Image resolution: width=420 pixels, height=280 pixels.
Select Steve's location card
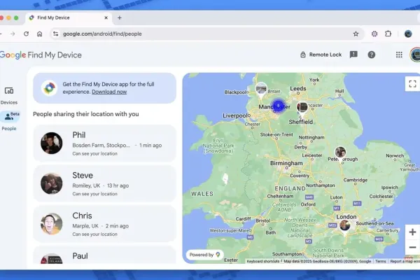coord(105,183)
